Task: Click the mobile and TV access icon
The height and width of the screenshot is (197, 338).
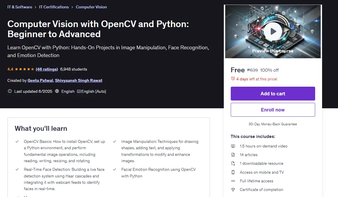Action: pyautogui.click(x=233, y=172)
